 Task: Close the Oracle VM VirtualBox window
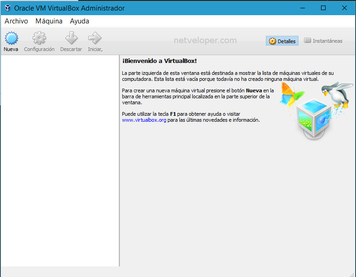344,8
